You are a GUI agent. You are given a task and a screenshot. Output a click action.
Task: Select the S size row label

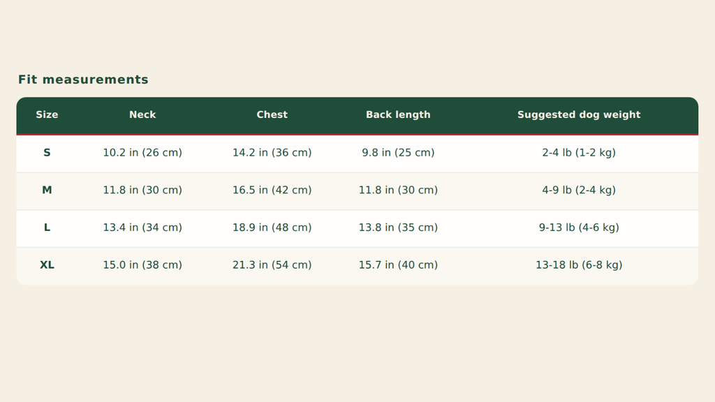click(47, 153)
